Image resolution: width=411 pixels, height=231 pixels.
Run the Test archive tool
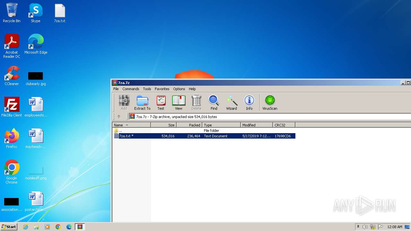(x=161, y=103)
